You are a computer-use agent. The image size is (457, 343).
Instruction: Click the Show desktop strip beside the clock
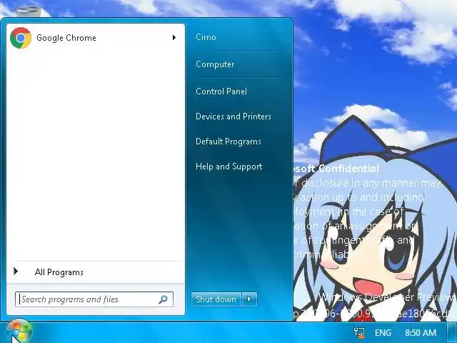tap(452, 332)
